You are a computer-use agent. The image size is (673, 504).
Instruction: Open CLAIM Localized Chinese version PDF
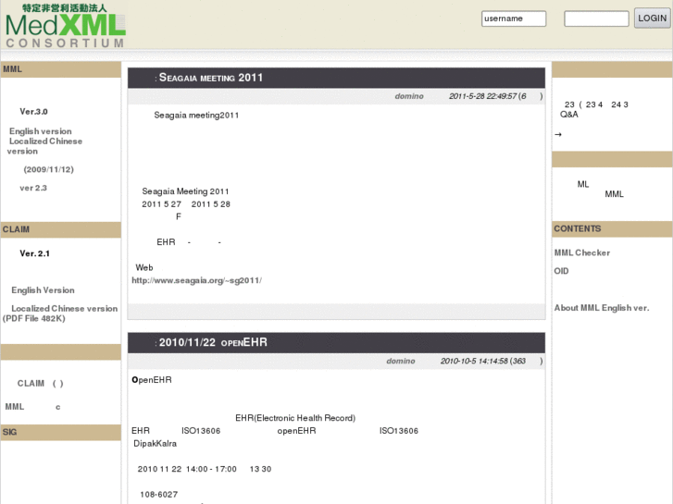point(60,313)
